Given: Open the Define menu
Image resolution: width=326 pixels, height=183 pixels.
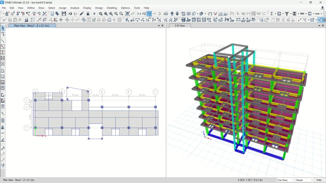Looking at the screenshot, I should 31,8.
